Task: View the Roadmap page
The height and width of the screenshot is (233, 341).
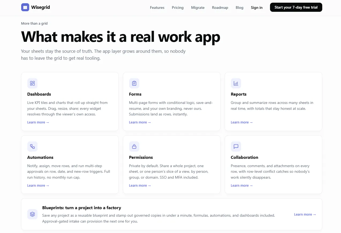Action: (220, 7)
